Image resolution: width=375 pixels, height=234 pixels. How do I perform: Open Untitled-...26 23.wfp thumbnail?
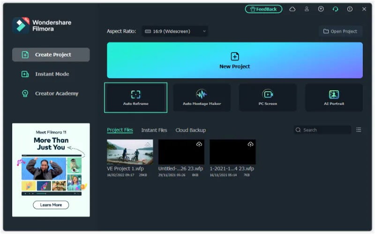[181, 152]
